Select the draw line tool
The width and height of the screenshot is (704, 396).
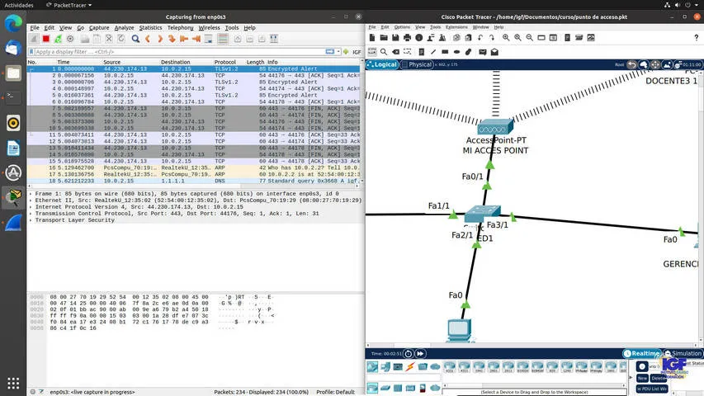pos(433,52)
